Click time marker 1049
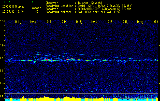Image resolution: width=160 pixels, height=101 pixels. [140, 21]
